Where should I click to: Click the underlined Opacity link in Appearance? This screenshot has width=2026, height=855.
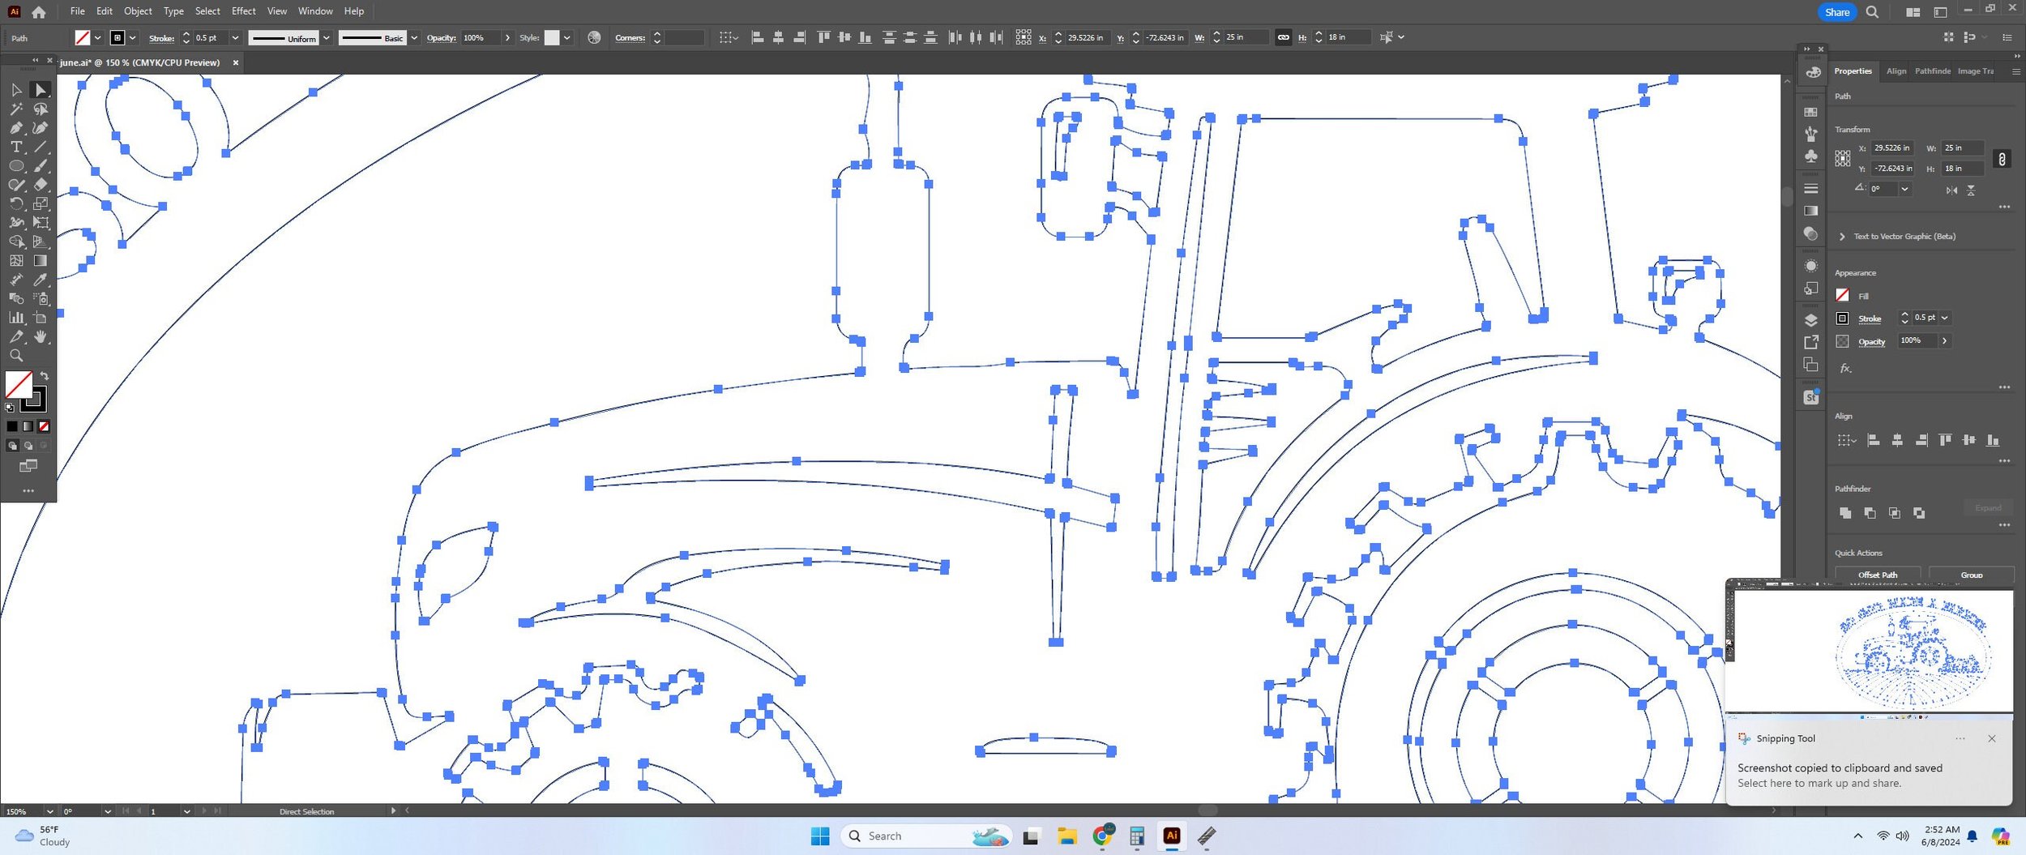1871,342
